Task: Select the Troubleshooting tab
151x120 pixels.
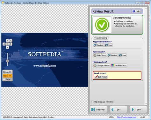Action: pos(101,38)
